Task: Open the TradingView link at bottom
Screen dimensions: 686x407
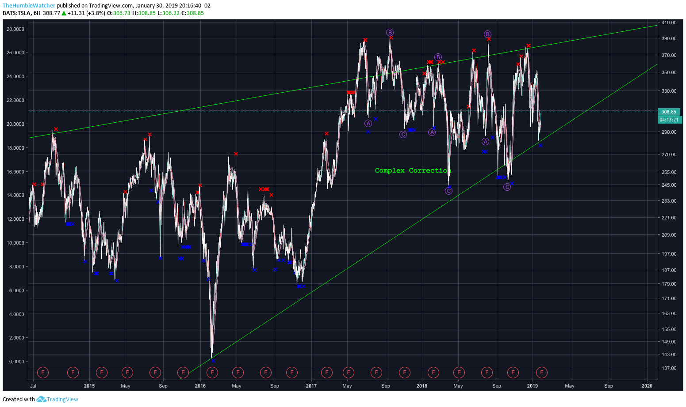Action: click(62, 399)
